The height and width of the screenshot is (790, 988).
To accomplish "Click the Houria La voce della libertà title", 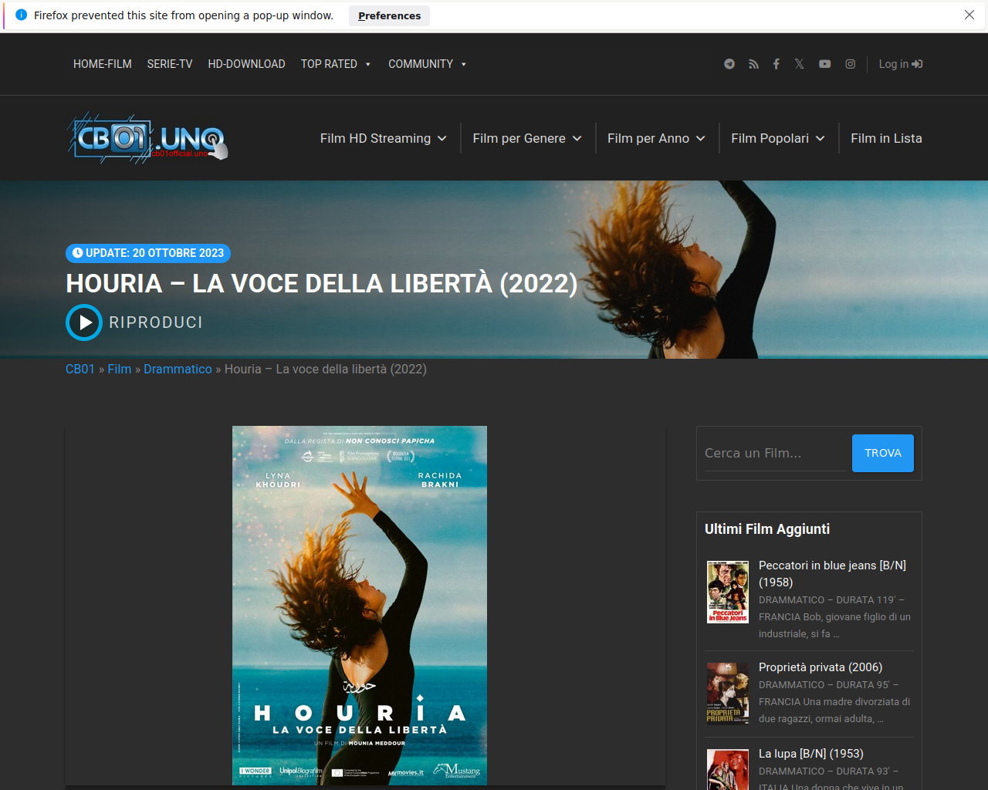I will coord(322,284).
